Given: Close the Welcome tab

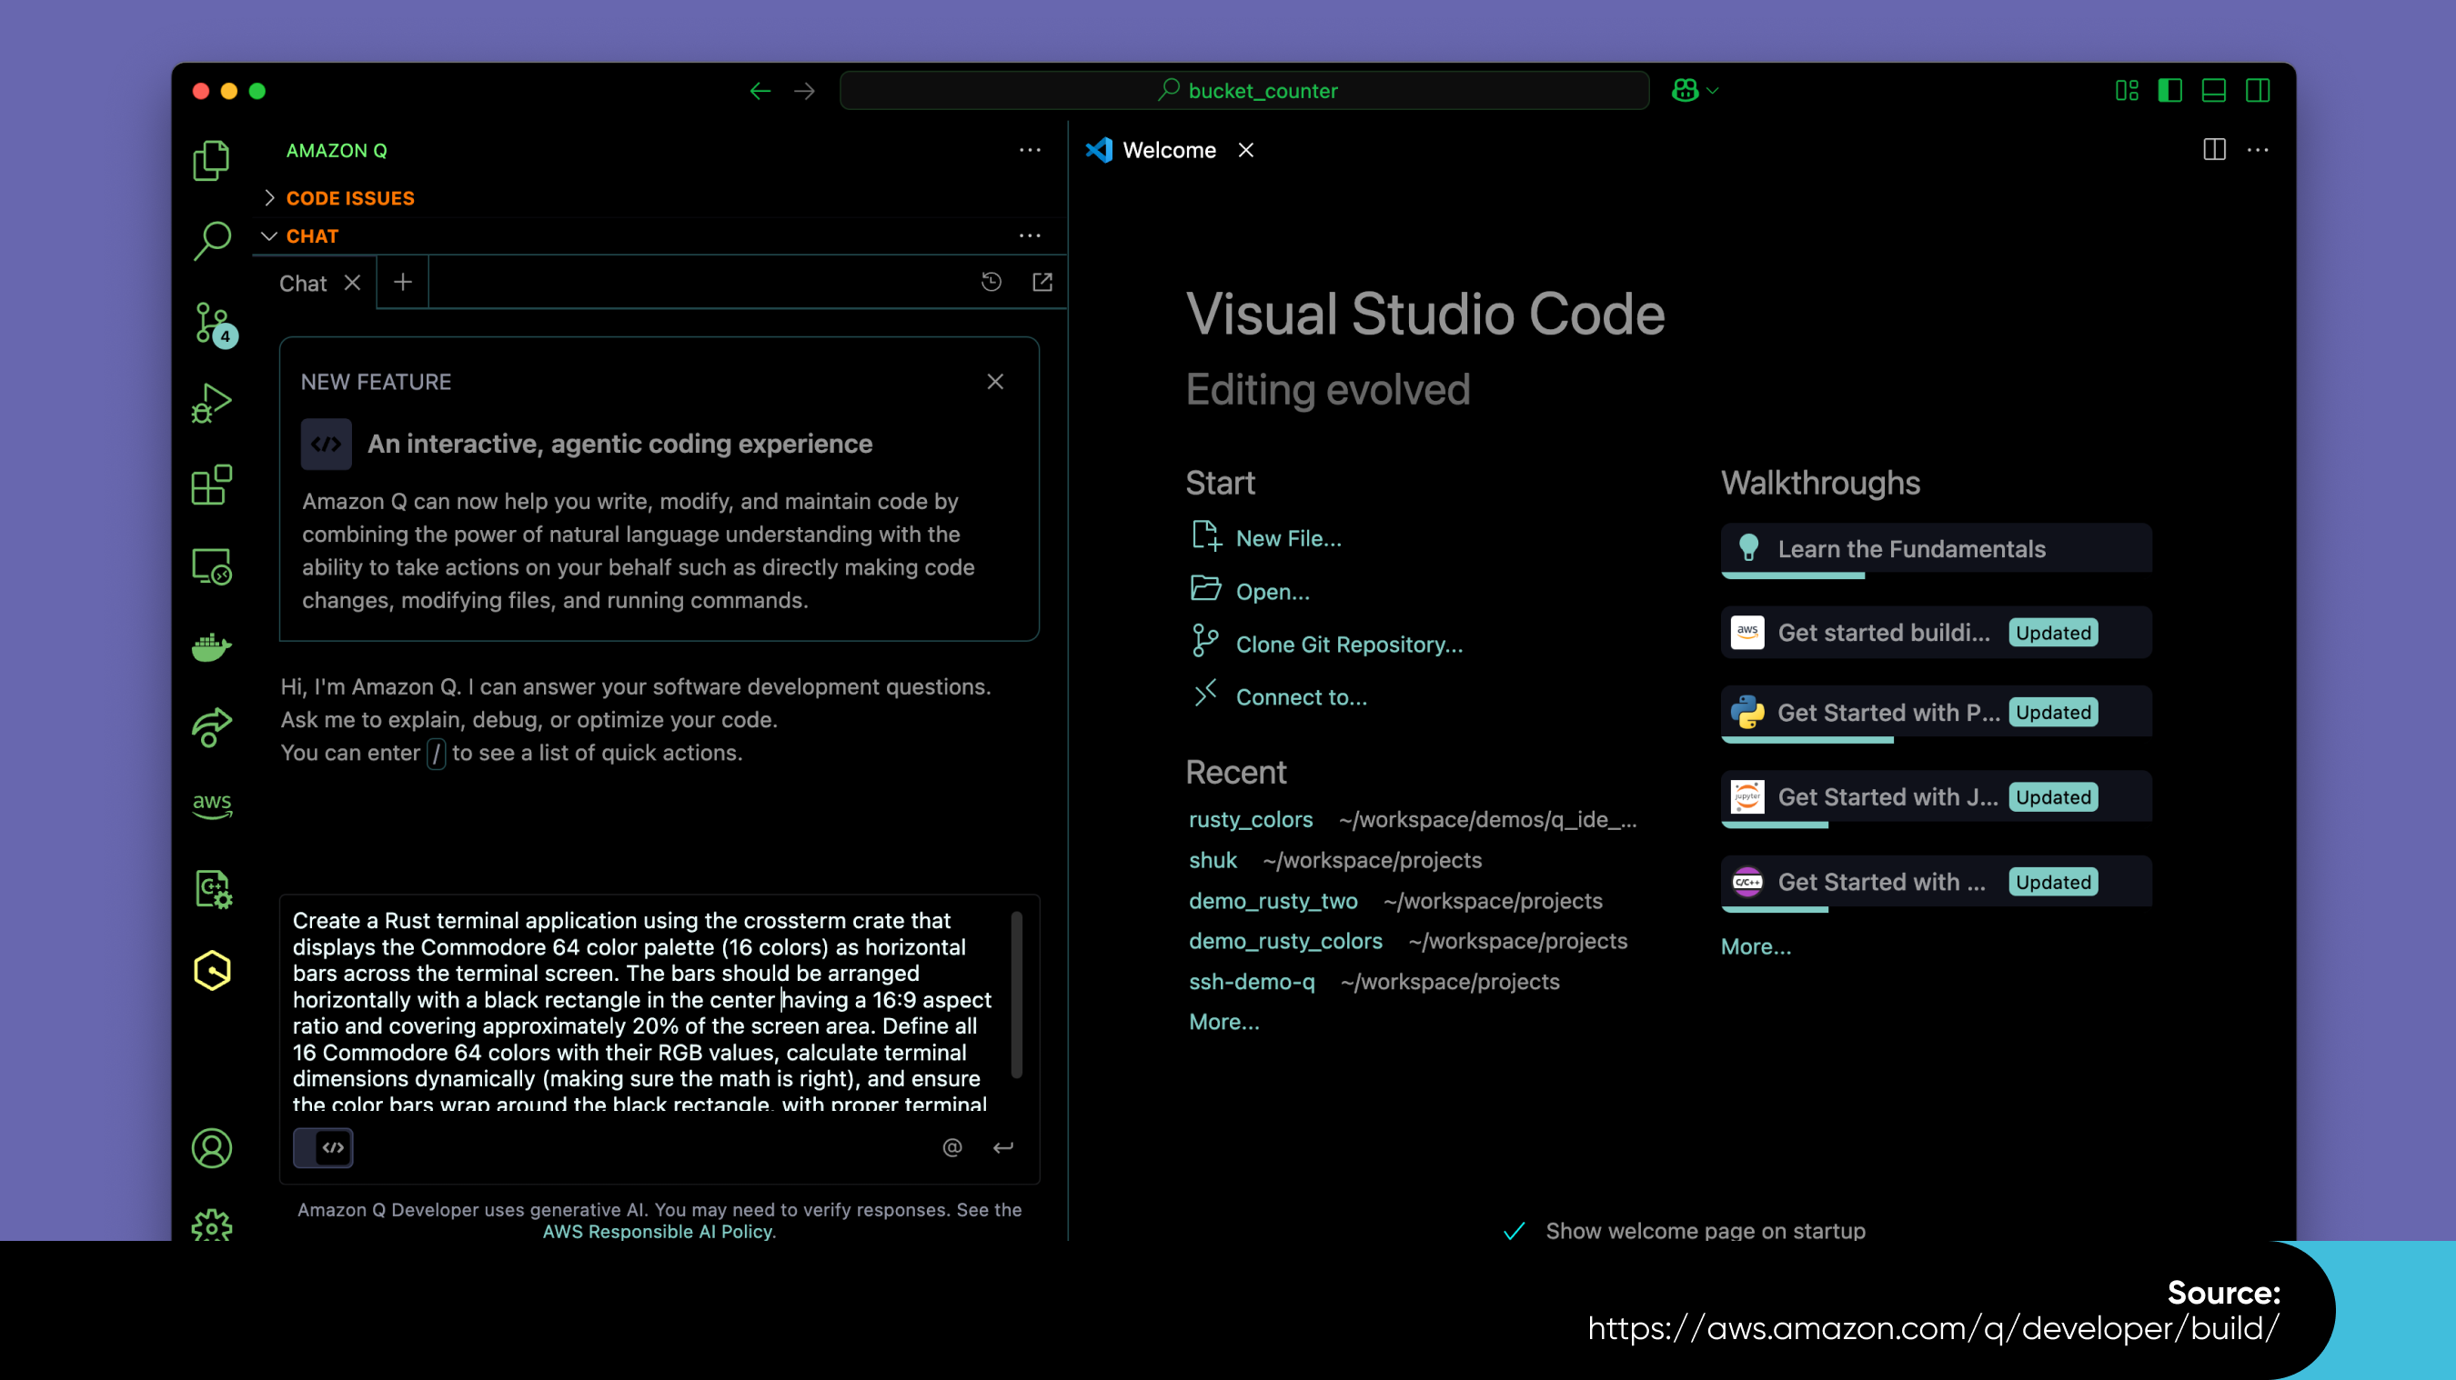Looking at the screenshot, I should click(1245, 150).
